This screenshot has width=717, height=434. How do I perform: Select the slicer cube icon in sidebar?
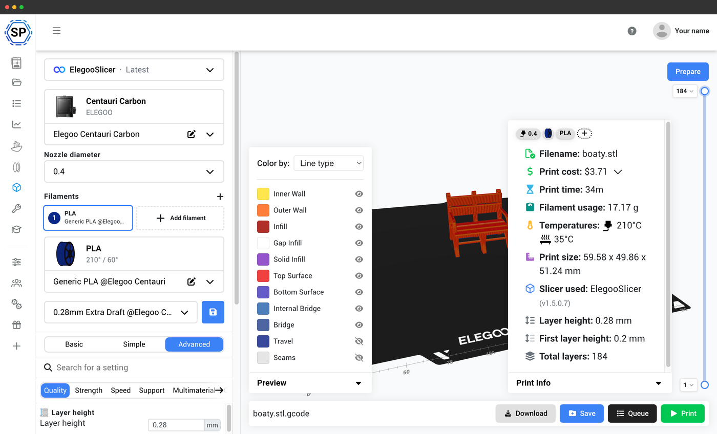coord(16,188)
